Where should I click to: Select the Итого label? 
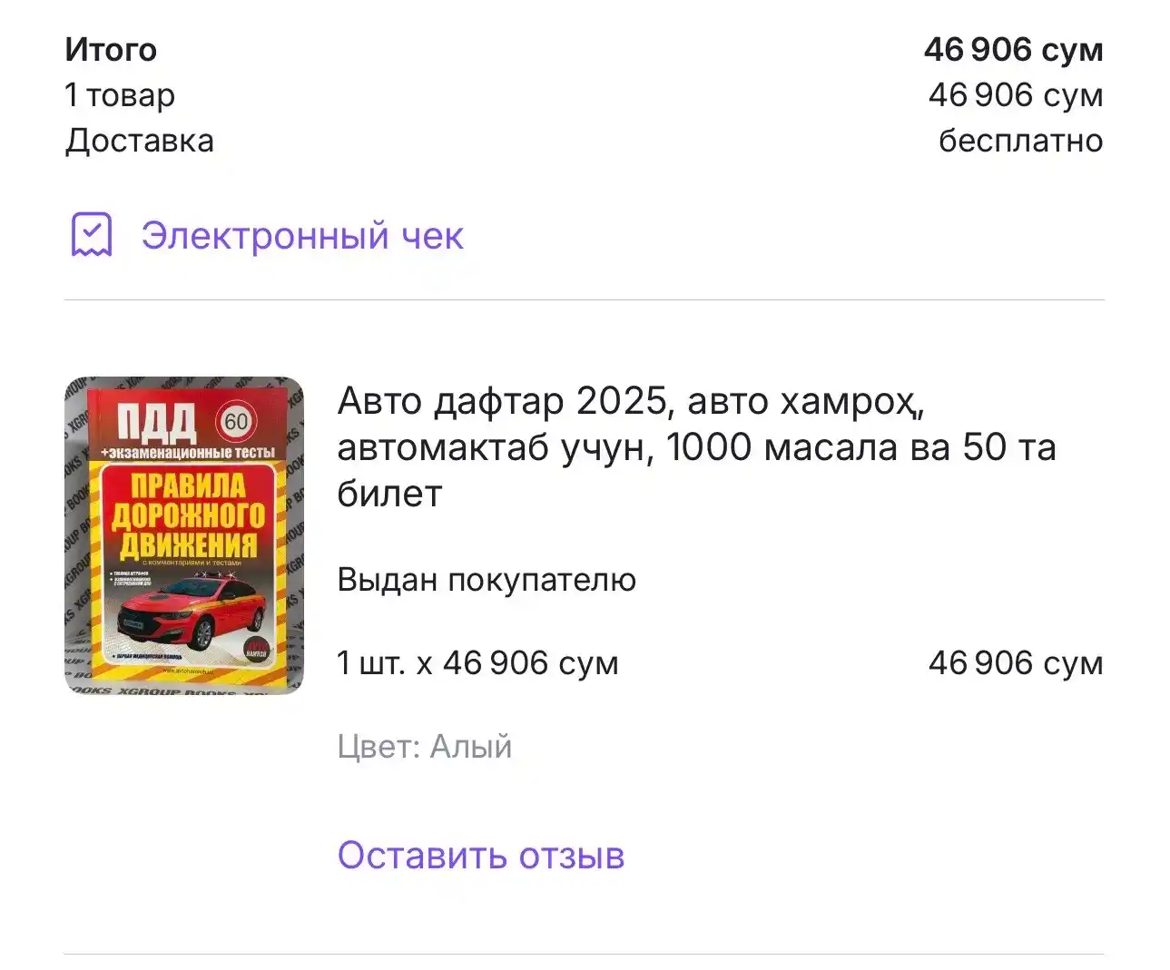coord(111,50)
